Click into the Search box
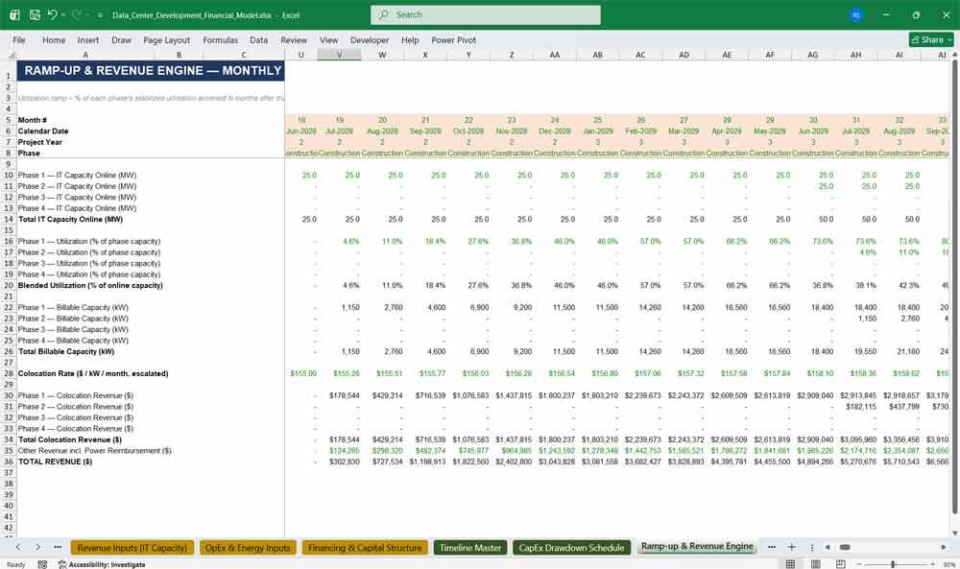The height and width of the screenshot is (569, 960). click(486, 14)
